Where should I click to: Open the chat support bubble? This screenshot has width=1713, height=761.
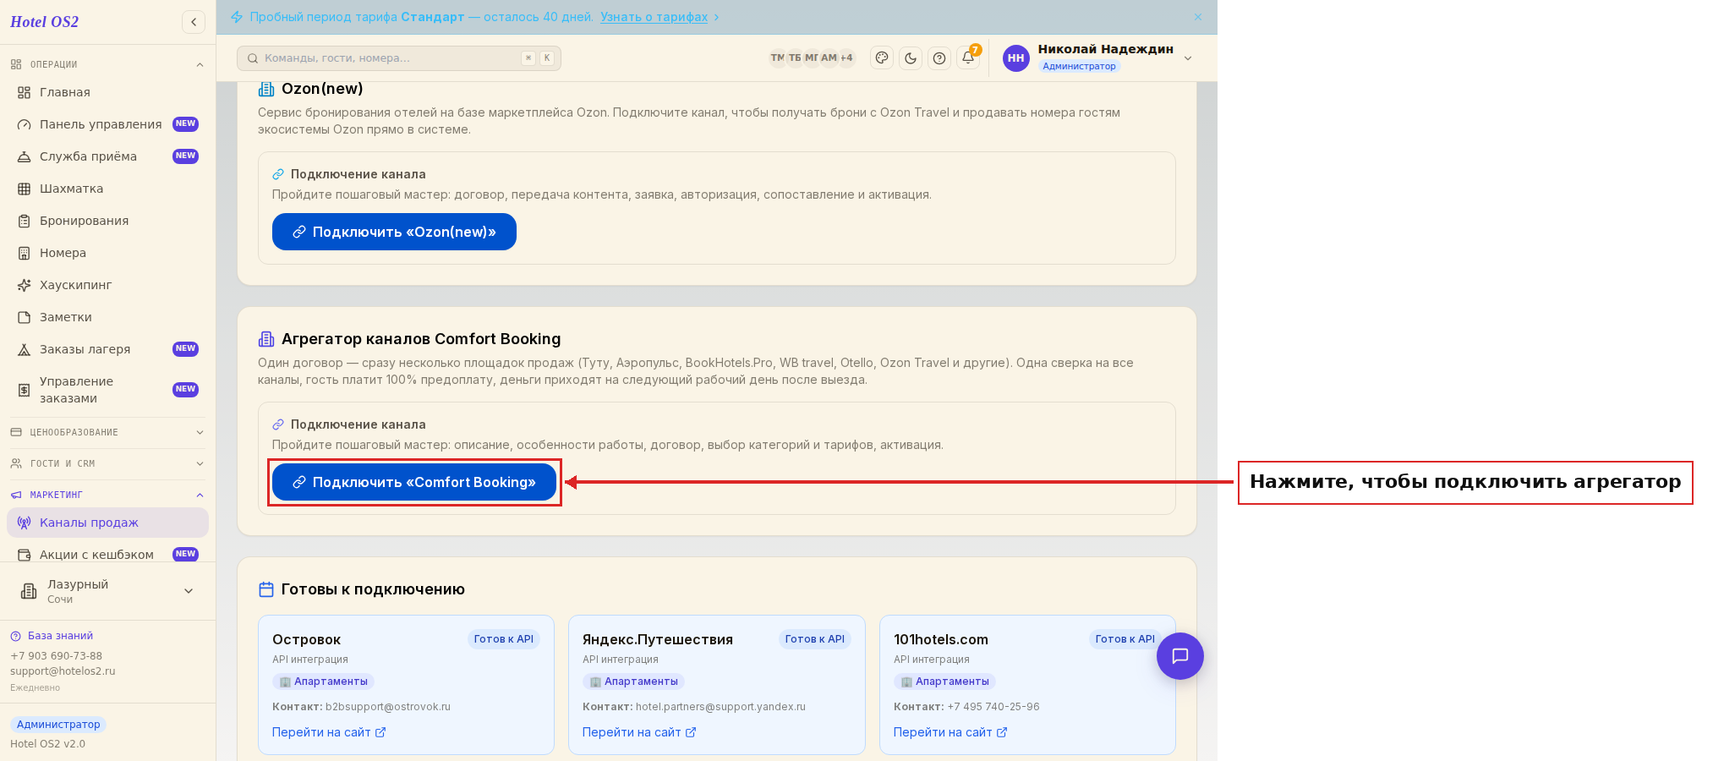(1179, 655)
